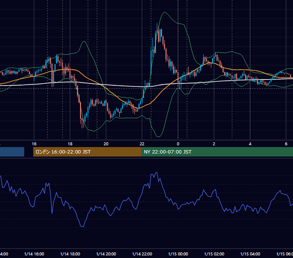
Task: Click hour label 6 under price chart
Action: 286,144
